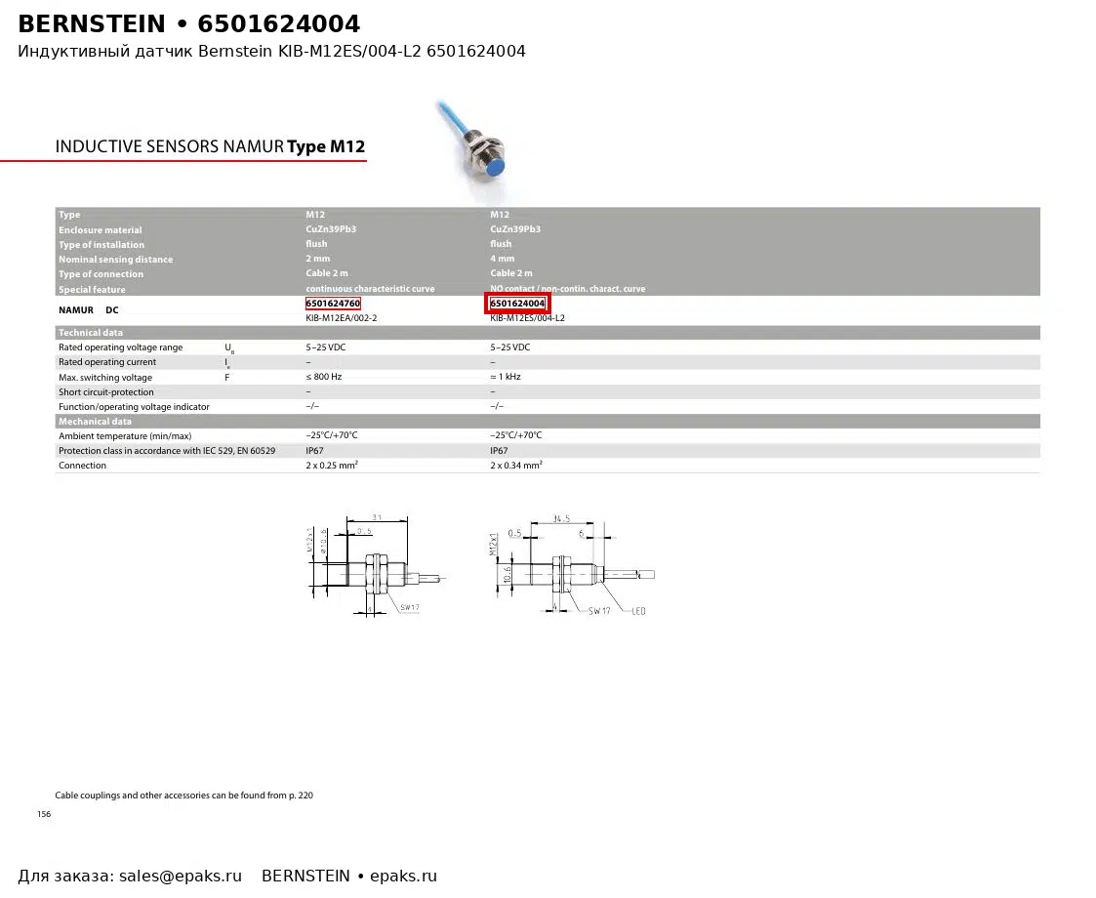Click the Type of connection label
1096x898 pixels.
coord(101,274)
